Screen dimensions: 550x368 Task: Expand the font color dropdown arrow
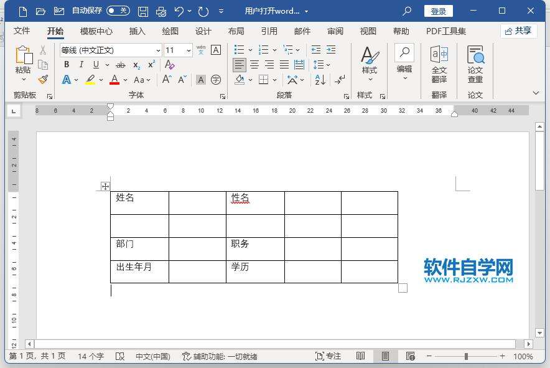point(125,80)
